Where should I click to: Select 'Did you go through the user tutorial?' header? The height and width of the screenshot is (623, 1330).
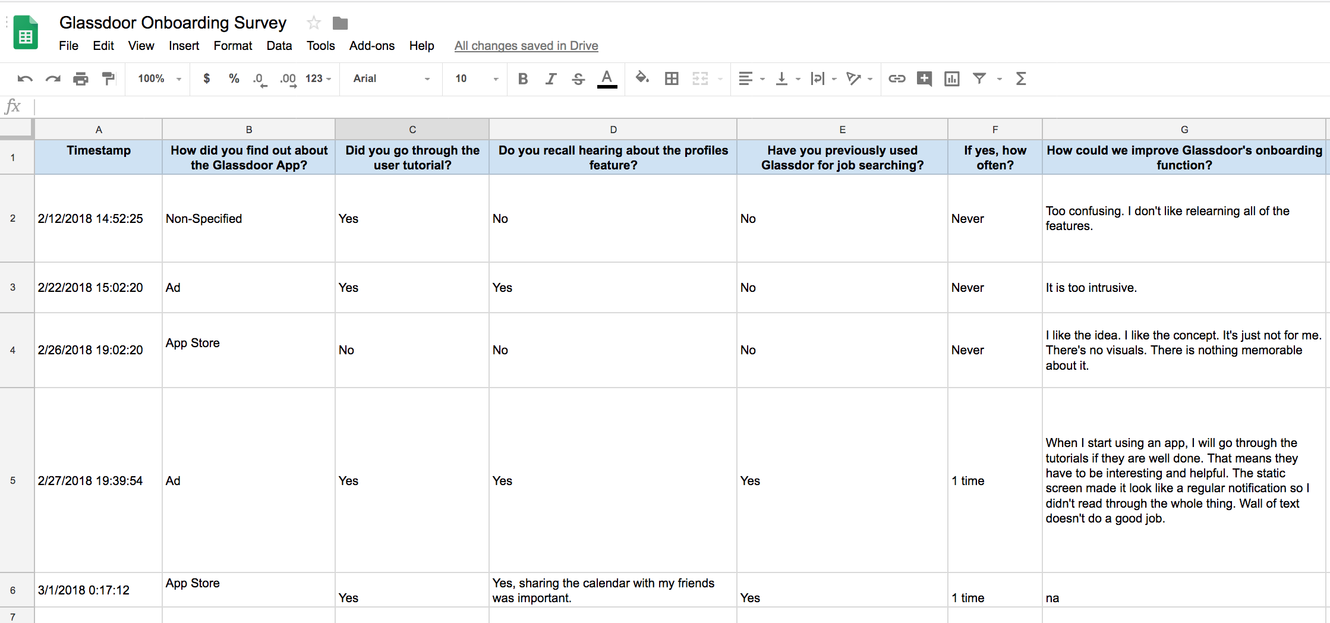coord(412,158)
